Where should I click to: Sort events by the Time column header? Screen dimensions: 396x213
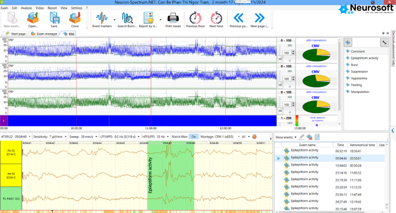tap(341, 145)
